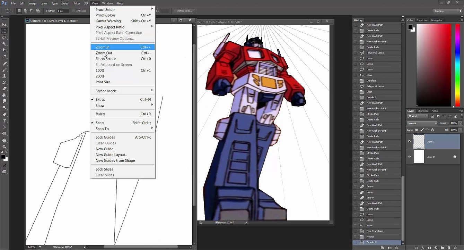Click Add layer mask icon
The image size is (464, 250).
click(429, 248)
